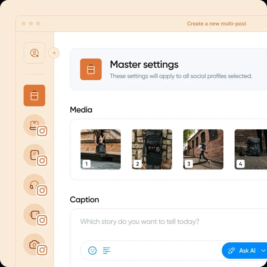Select media thumbnail number 2
The height and width of the screenshot is (267, 267).
(152, 149)
